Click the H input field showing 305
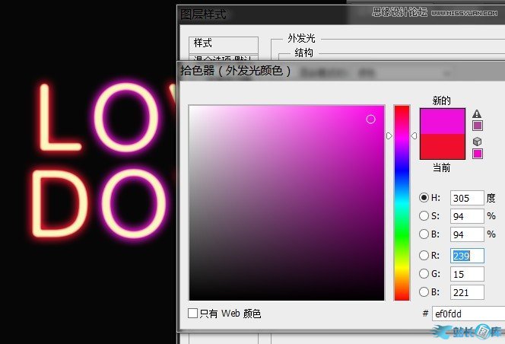Screen dimensions: 505x344 coord(466,198)
